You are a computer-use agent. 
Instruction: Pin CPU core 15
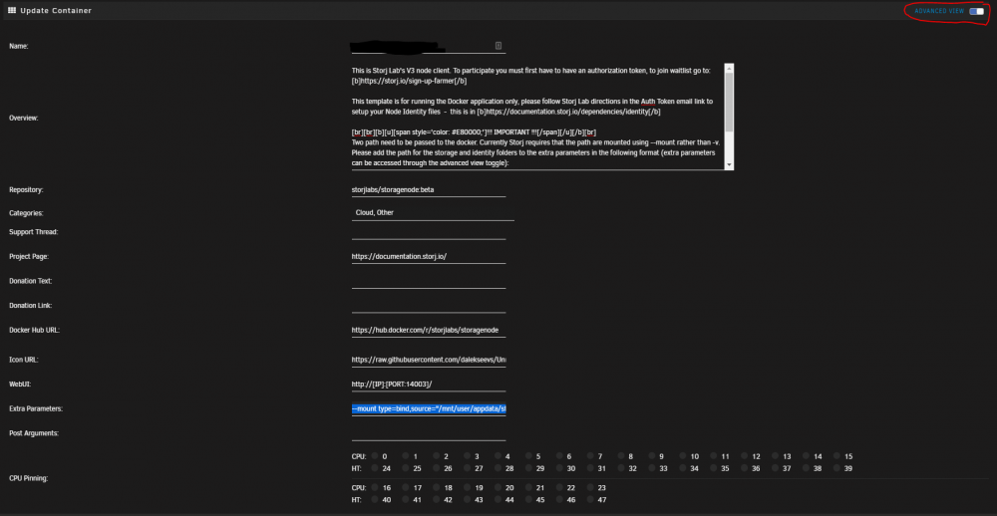coord(837,456)
